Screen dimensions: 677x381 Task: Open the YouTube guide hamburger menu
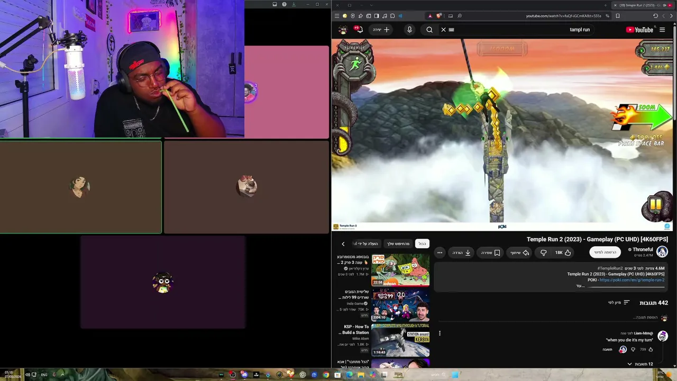coord(662,30)
